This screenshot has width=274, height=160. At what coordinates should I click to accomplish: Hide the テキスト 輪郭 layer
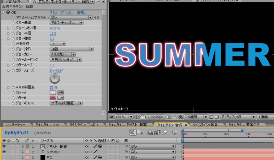[x=4, y=146]
